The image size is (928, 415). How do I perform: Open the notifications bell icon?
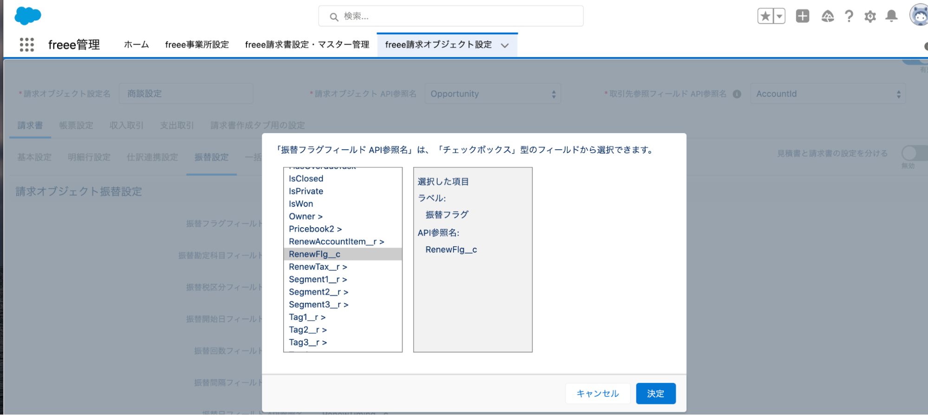891,16
